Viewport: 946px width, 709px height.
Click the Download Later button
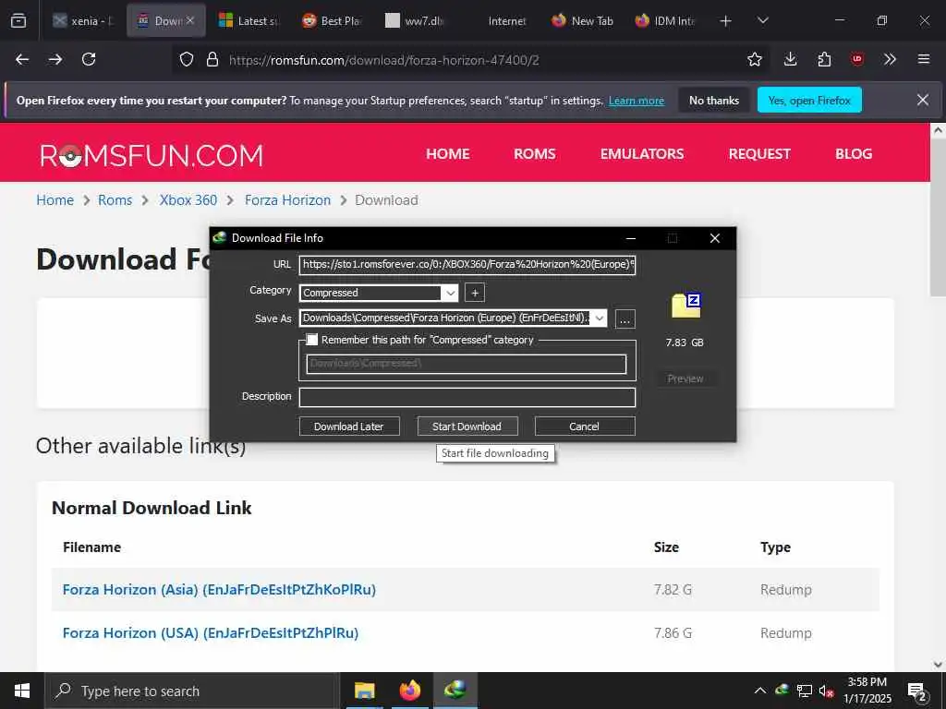348,427
